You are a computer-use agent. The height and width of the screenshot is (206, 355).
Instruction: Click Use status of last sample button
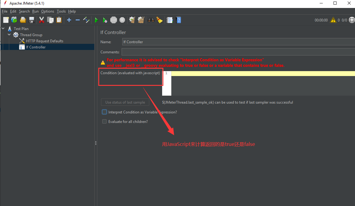pos(125,102)
